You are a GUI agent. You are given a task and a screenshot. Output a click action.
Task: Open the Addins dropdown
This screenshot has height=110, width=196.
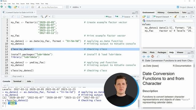(77, 7)
